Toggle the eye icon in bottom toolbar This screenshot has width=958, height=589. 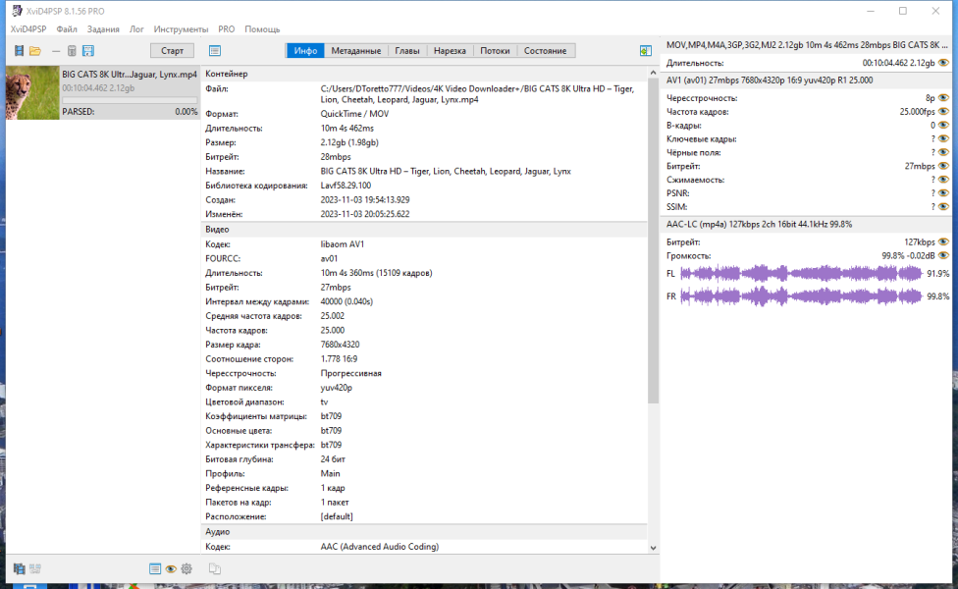point(171,568)
